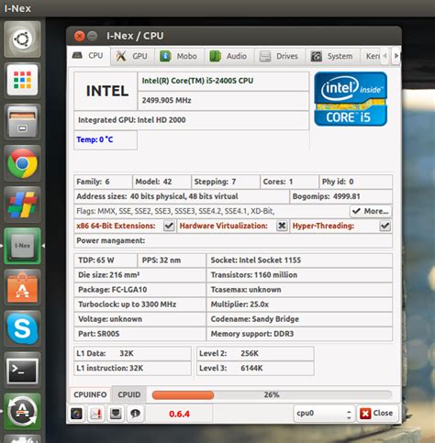This screenshot has height=443, width=435.
Task: Open the Ubuntu Dash launcher icon
Action: pyautogui.click(x=22, y=39)
